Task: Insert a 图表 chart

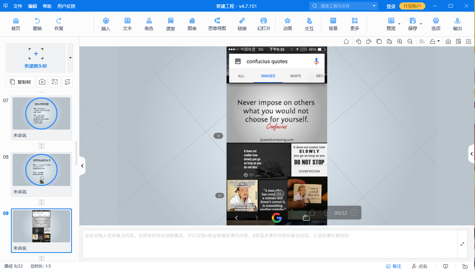Action: click(x=192, y=24)
